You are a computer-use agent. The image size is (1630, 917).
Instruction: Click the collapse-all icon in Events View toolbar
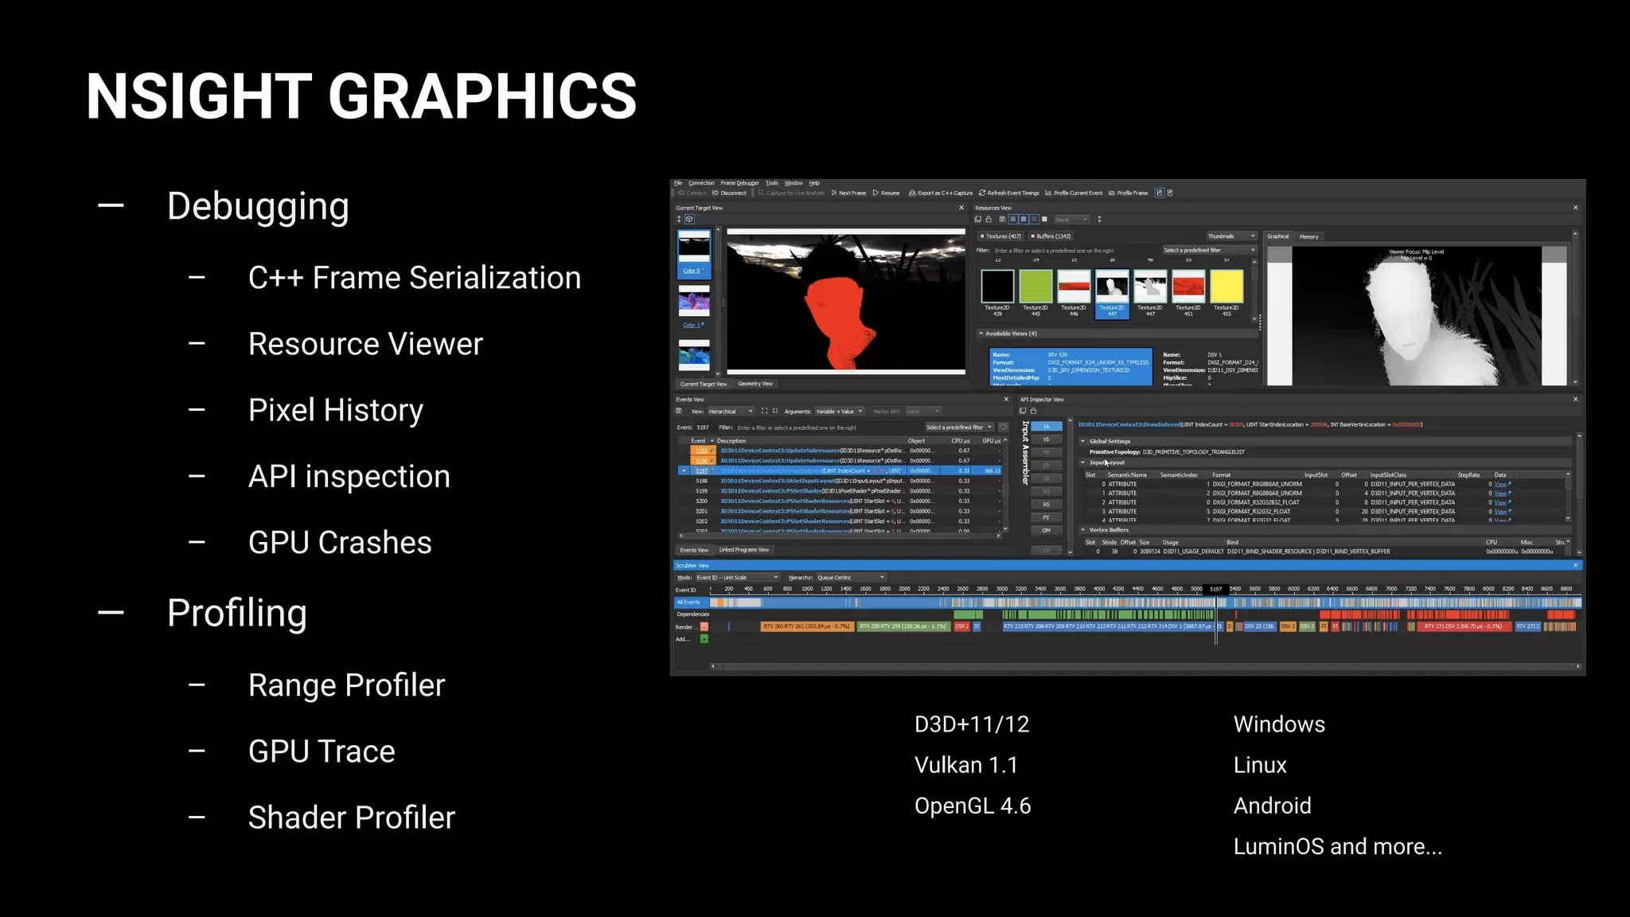tap(775, 412)
